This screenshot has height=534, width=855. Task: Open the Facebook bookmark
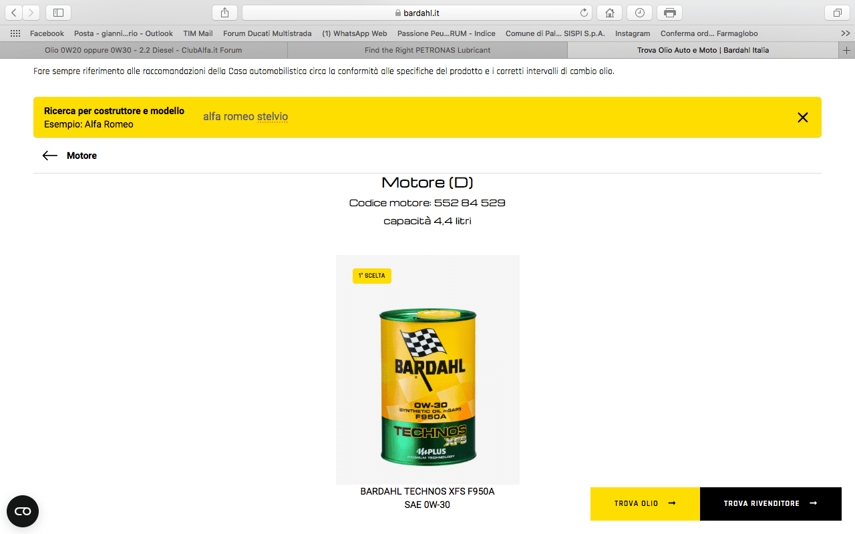click(x=47, y=33)
